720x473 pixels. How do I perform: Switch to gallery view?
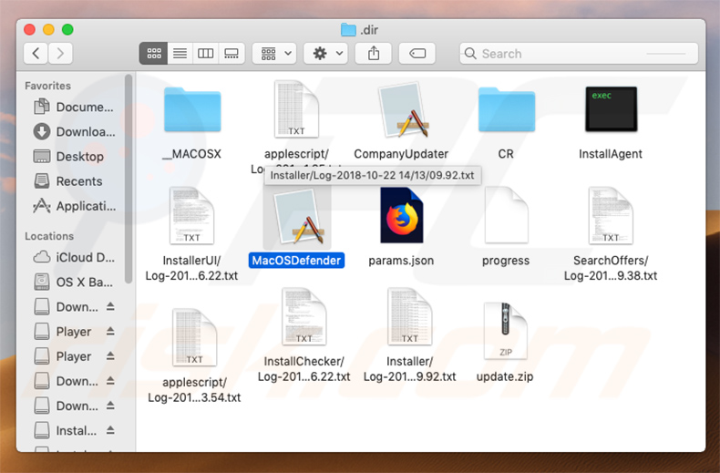[231, 54]
